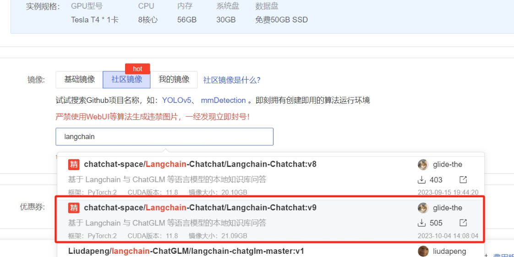The height and width of the screenshot is (257, 514).
Task: Click the date 2023-09-15 19:44:20
Action: coord(448,192)
